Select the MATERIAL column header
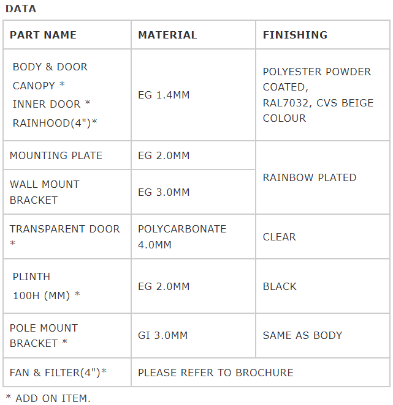The image size is (393, 405). (167, 35)
